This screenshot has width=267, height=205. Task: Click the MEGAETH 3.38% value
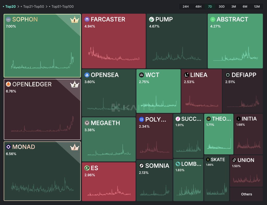[90, 130]
